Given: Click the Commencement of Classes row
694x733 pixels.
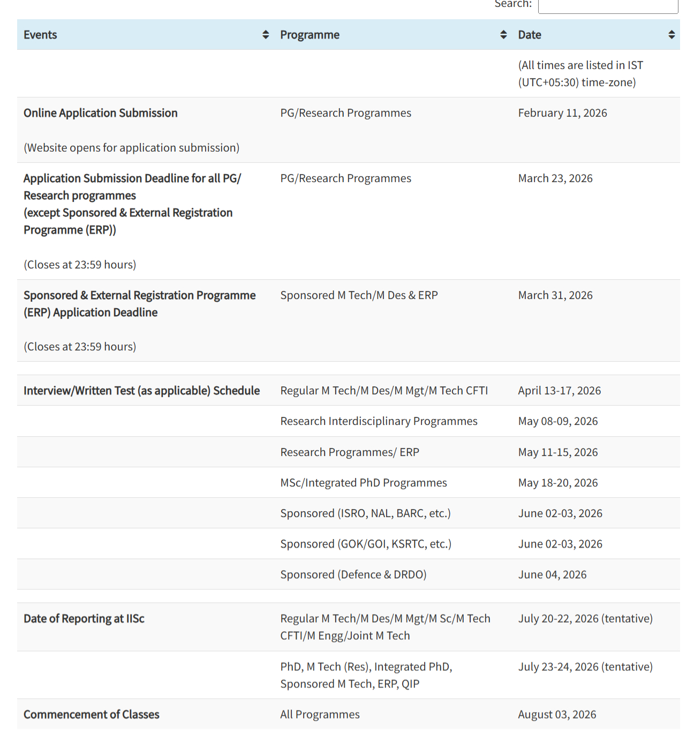Looking at the screenshot, I should click(91, 714).
